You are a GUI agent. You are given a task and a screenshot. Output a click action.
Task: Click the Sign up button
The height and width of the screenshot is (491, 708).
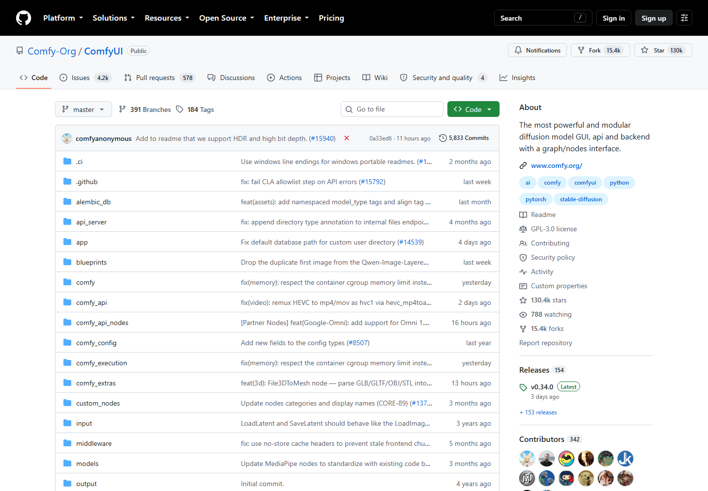(x=654, y=18)
